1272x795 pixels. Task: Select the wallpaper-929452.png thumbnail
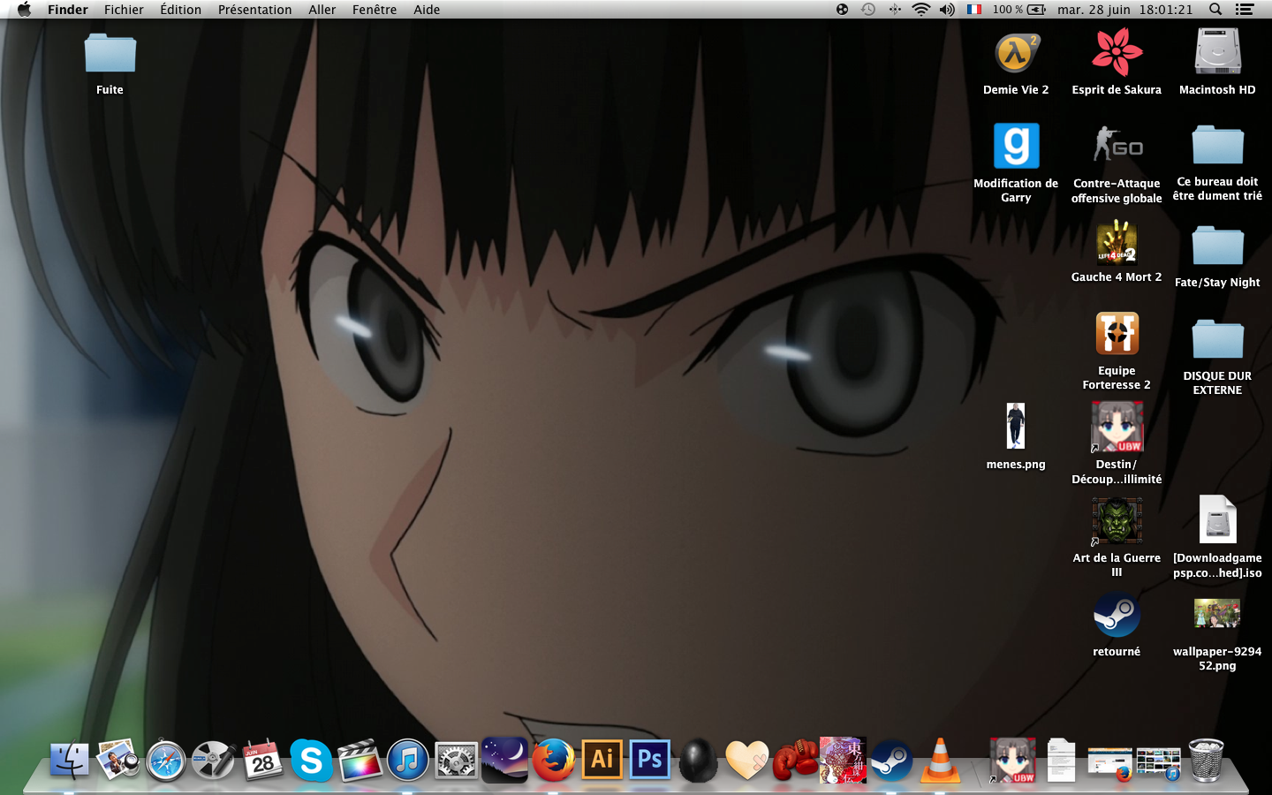tap(1217, 613)
